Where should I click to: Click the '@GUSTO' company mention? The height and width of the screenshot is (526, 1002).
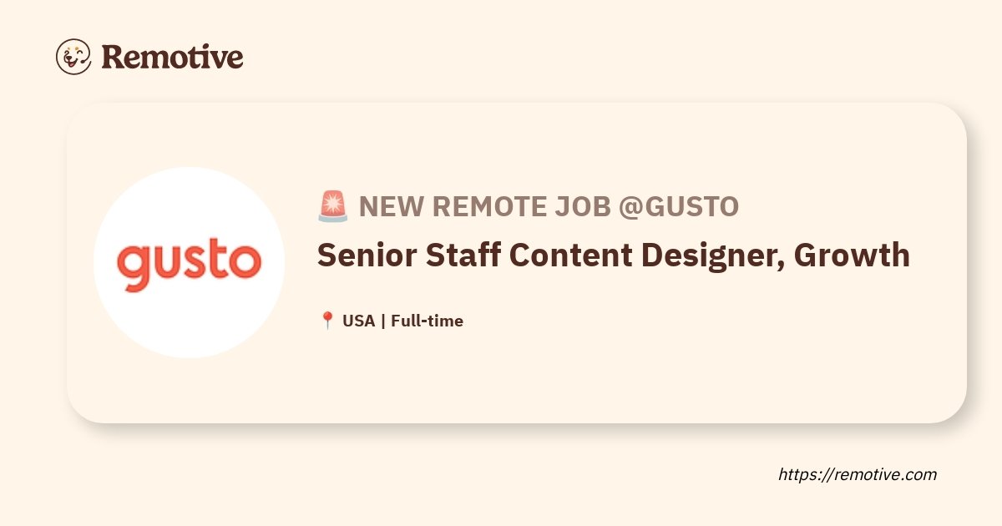point(679,206)
